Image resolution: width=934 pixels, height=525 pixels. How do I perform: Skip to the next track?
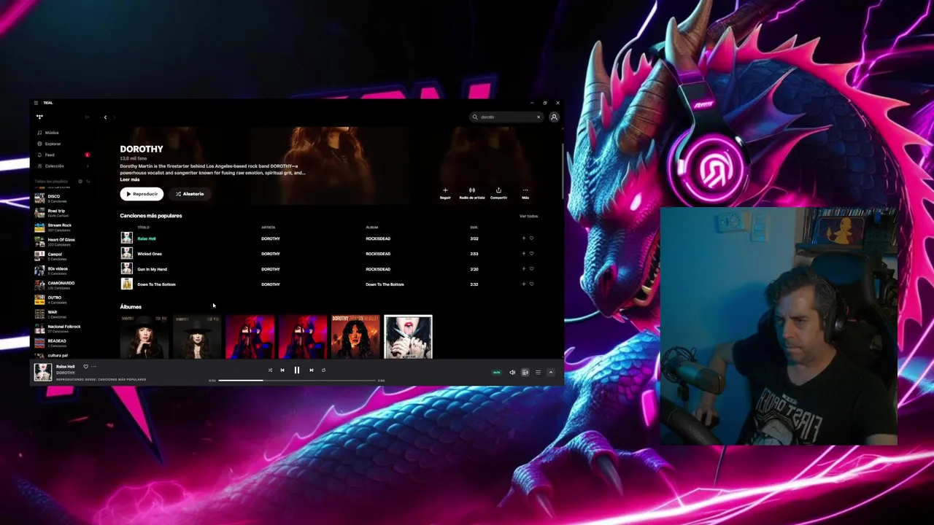(311, 370)
